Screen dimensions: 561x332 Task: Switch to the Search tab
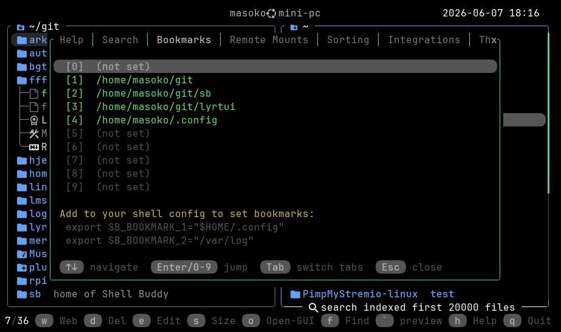click(120, 40)
